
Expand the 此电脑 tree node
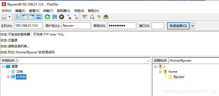click(8, 77)
